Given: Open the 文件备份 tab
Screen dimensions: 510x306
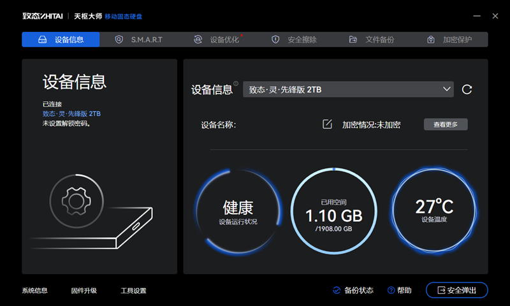Looking at the screenshot, I should [x=372, y=40].
